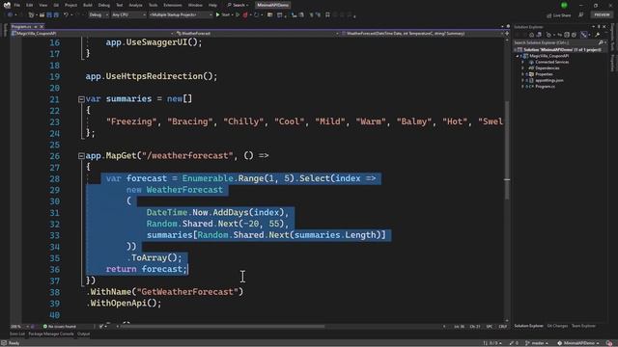The image size is (618, 347).
Task: Open the Project menu
Action: (x=70, y=5)
